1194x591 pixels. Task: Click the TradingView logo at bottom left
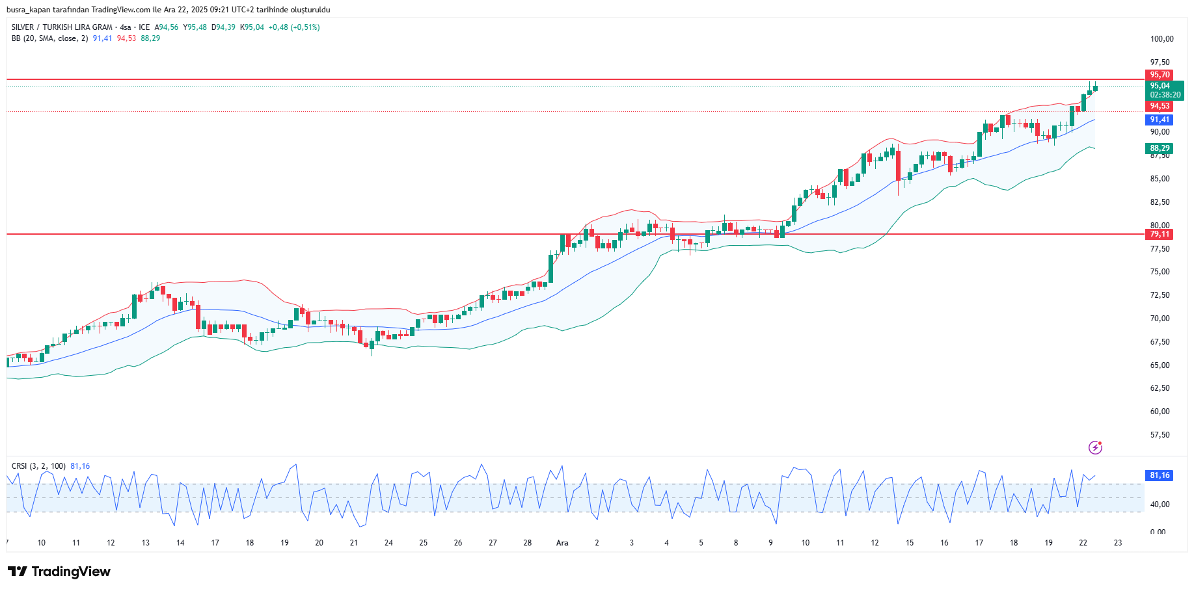(x=59, y=571)
